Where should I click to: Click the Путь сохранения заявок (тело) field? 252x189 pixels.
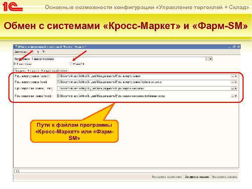tap(144, 96)
